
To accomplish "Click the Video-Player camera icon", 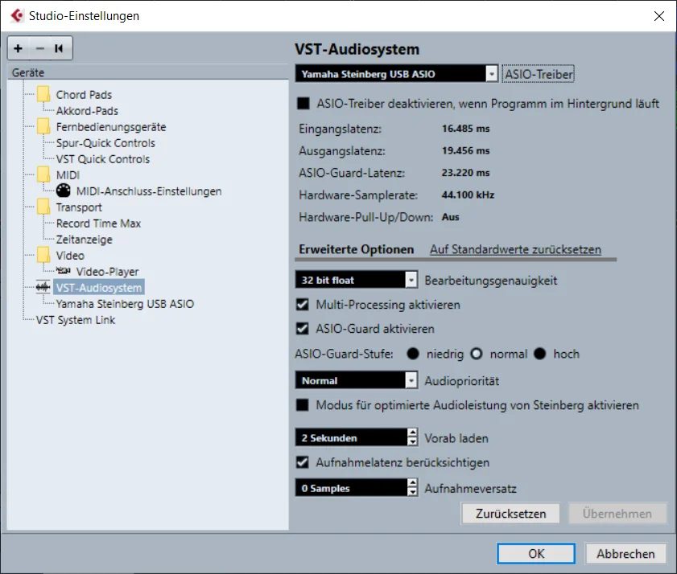I will tap(64, 271).
